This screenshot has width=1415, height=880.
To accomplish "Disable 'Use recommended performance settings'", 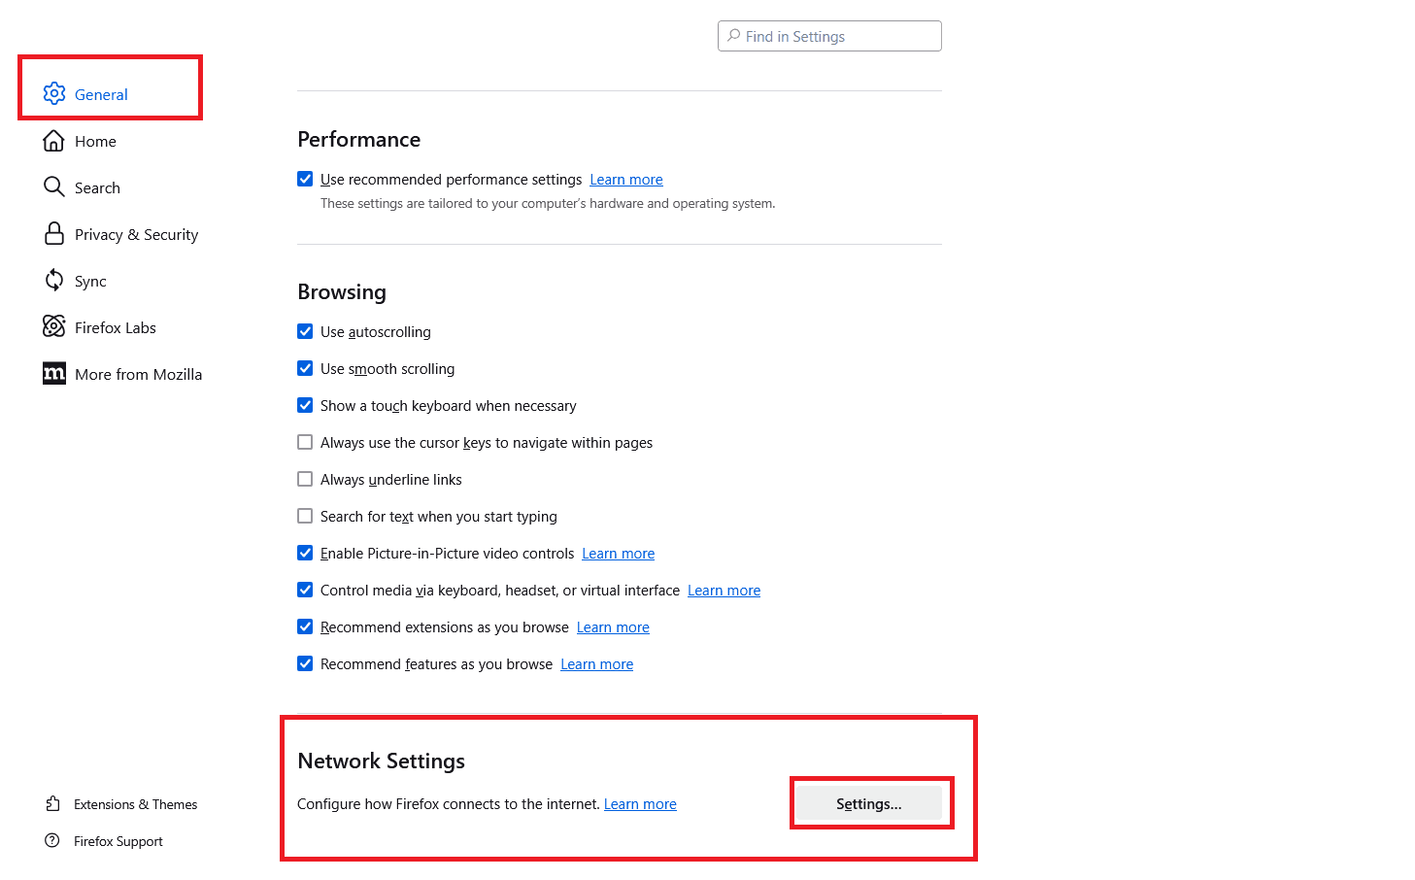I will 305,179.
